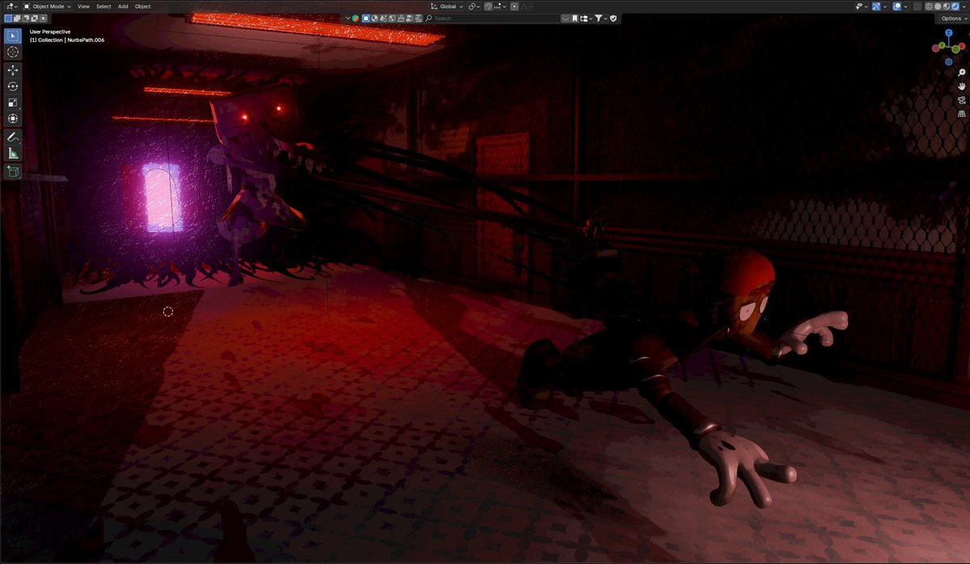Select the Add Cube tool

[x=12, y=171]
